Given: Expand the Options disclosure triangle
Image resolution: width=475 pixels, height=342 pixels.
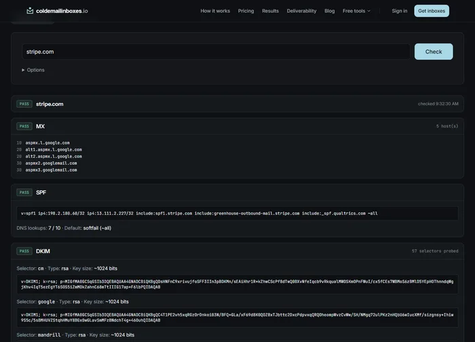Looking at the screenshot, I should pos(23,70).
